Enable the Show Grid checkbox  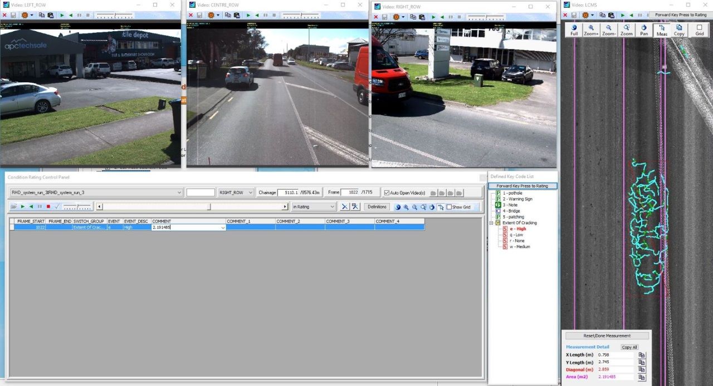[x=449, y=207]
